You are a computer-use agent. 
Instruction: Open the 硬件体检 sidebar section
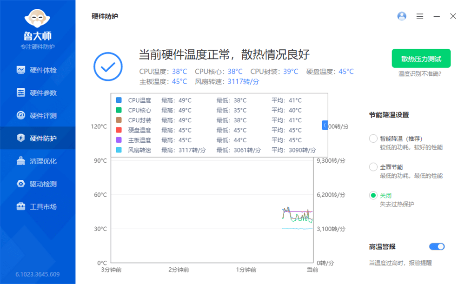pos(37,70)
